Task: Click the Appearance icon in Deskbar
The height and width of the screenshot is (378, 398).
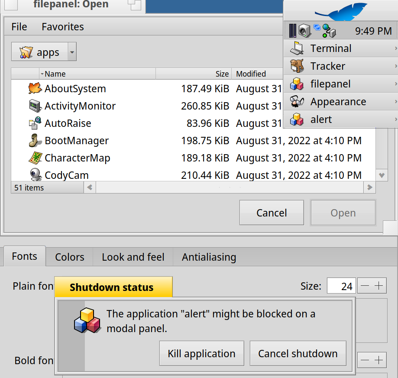Action: (x=297, y=101)
